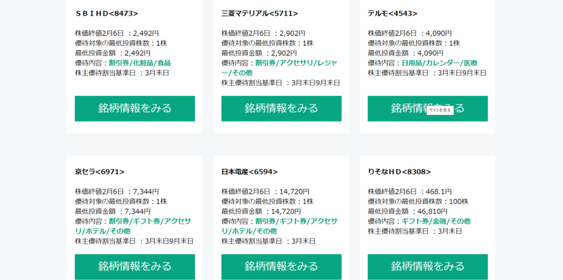This screenshot has height=280, width=563.
Task: Open stock info button for 日本電産<6594>
Action: (281, 267)
